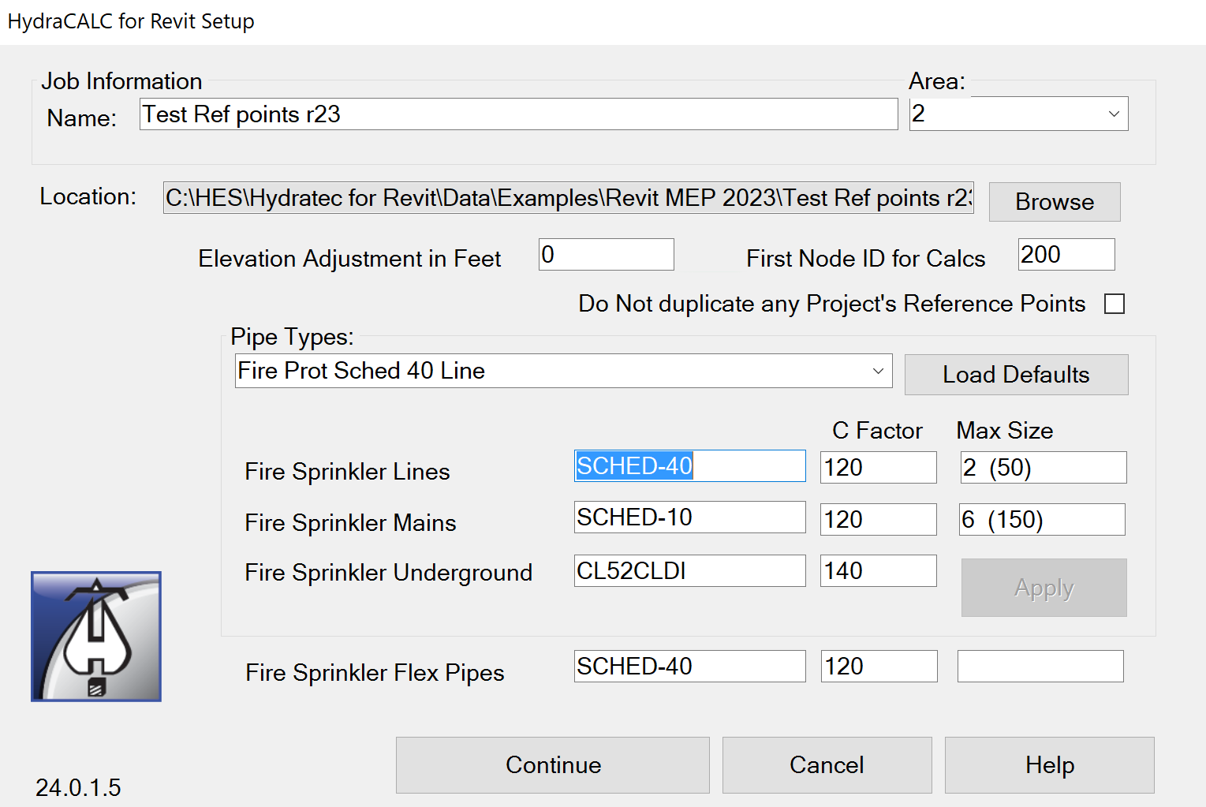Click the Fire Sprinkler Lines label
The height and width of the screenshot is (807, 1206).
tap(347, 472)
